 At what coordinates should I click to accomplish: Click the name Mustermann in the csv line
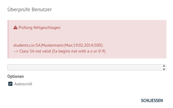[x=53, y=45]
